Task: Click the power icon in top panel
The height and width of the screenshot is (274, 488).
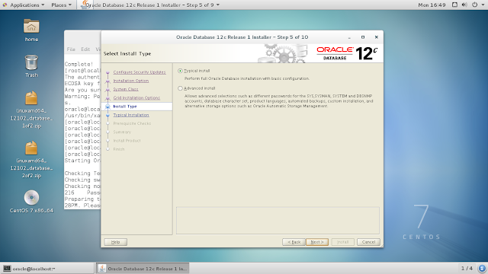Action: (474, 5)
